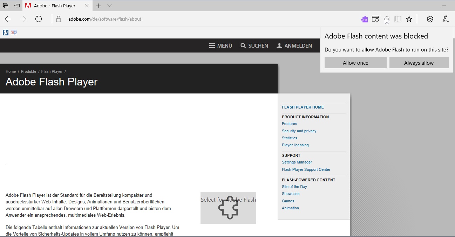Open Flash Player breadcrumb link
This screenshot has height=237, width=455.
[x=52, y=71]
